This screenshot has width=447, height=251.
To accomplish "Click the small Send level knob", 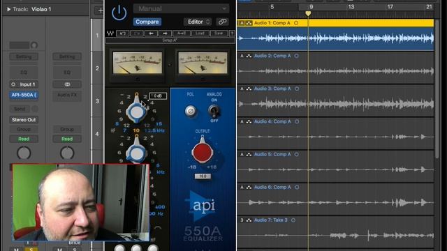I will (x=35, y=109).
